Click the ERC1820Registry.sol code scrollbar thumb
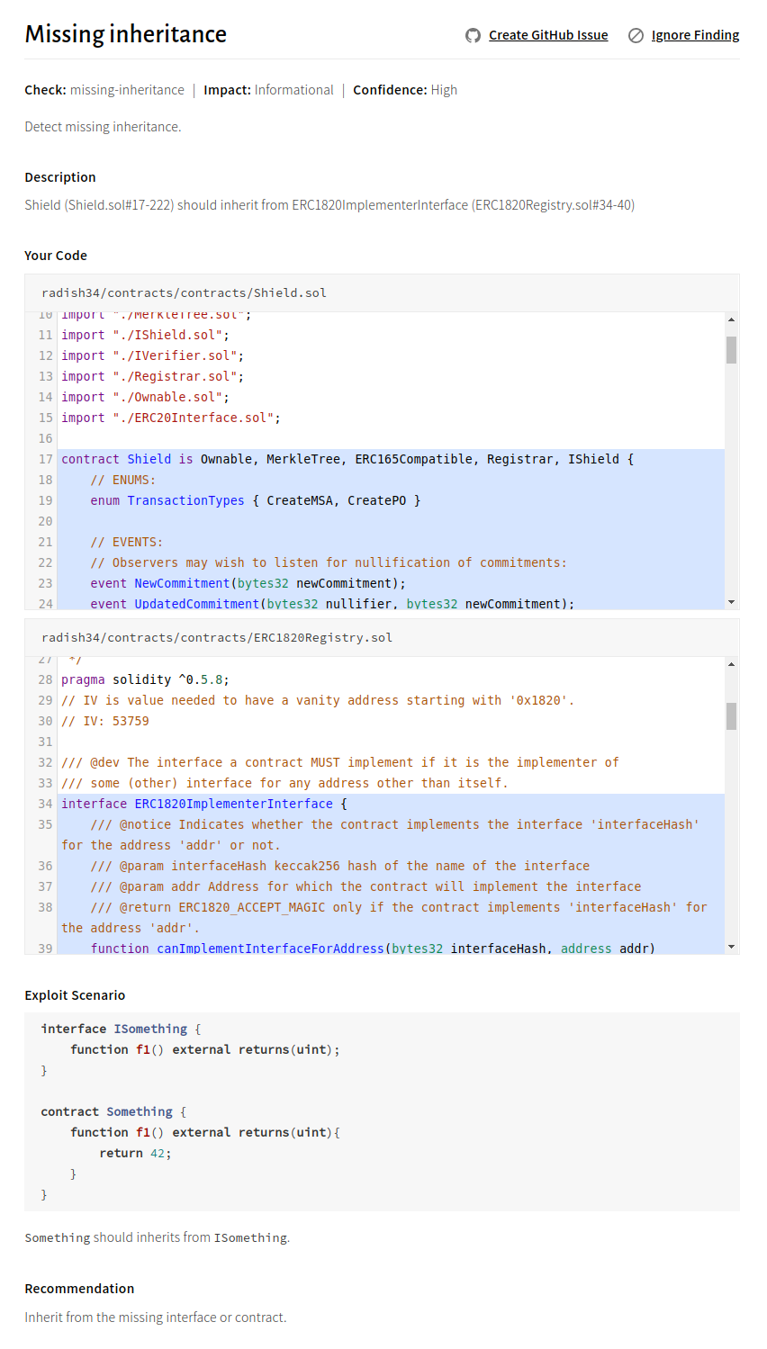This screenshot has height=1349, width=767. coord(731,715)
